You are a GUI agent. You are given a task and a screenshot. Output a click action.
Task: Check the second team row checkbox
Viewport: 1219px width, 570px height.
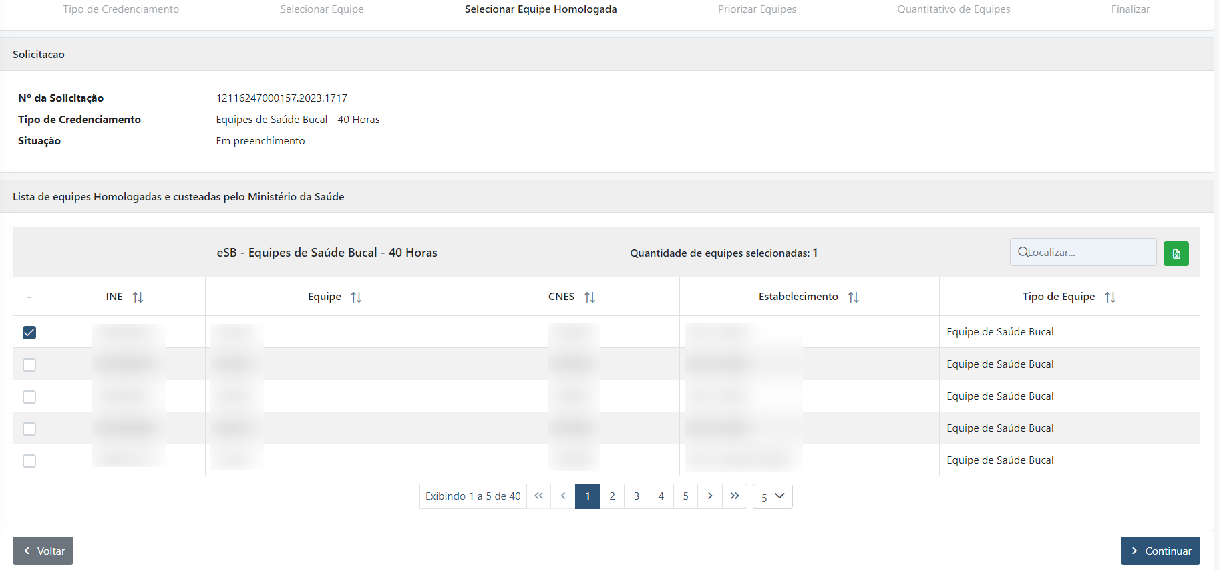[x=29, y=364]
